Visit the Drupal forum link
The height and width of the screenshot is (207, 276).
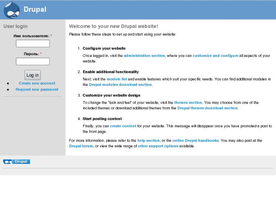(81, 146)
